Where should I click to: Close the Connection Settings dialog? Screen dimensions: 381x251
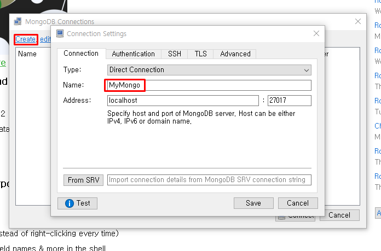(316, 33)
